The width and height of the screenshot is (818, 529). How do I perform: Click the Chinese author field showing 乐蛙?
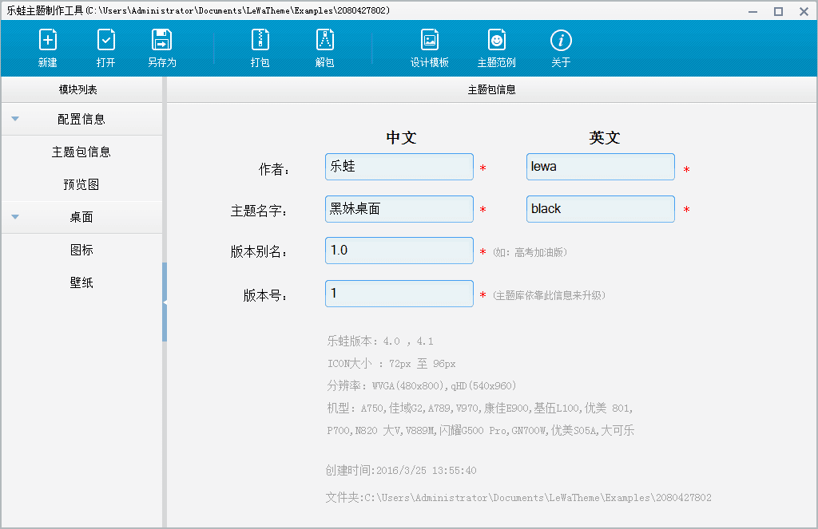point(399,167)
